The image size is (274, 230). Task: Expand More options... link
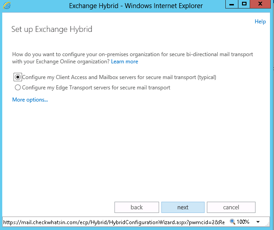30,100
